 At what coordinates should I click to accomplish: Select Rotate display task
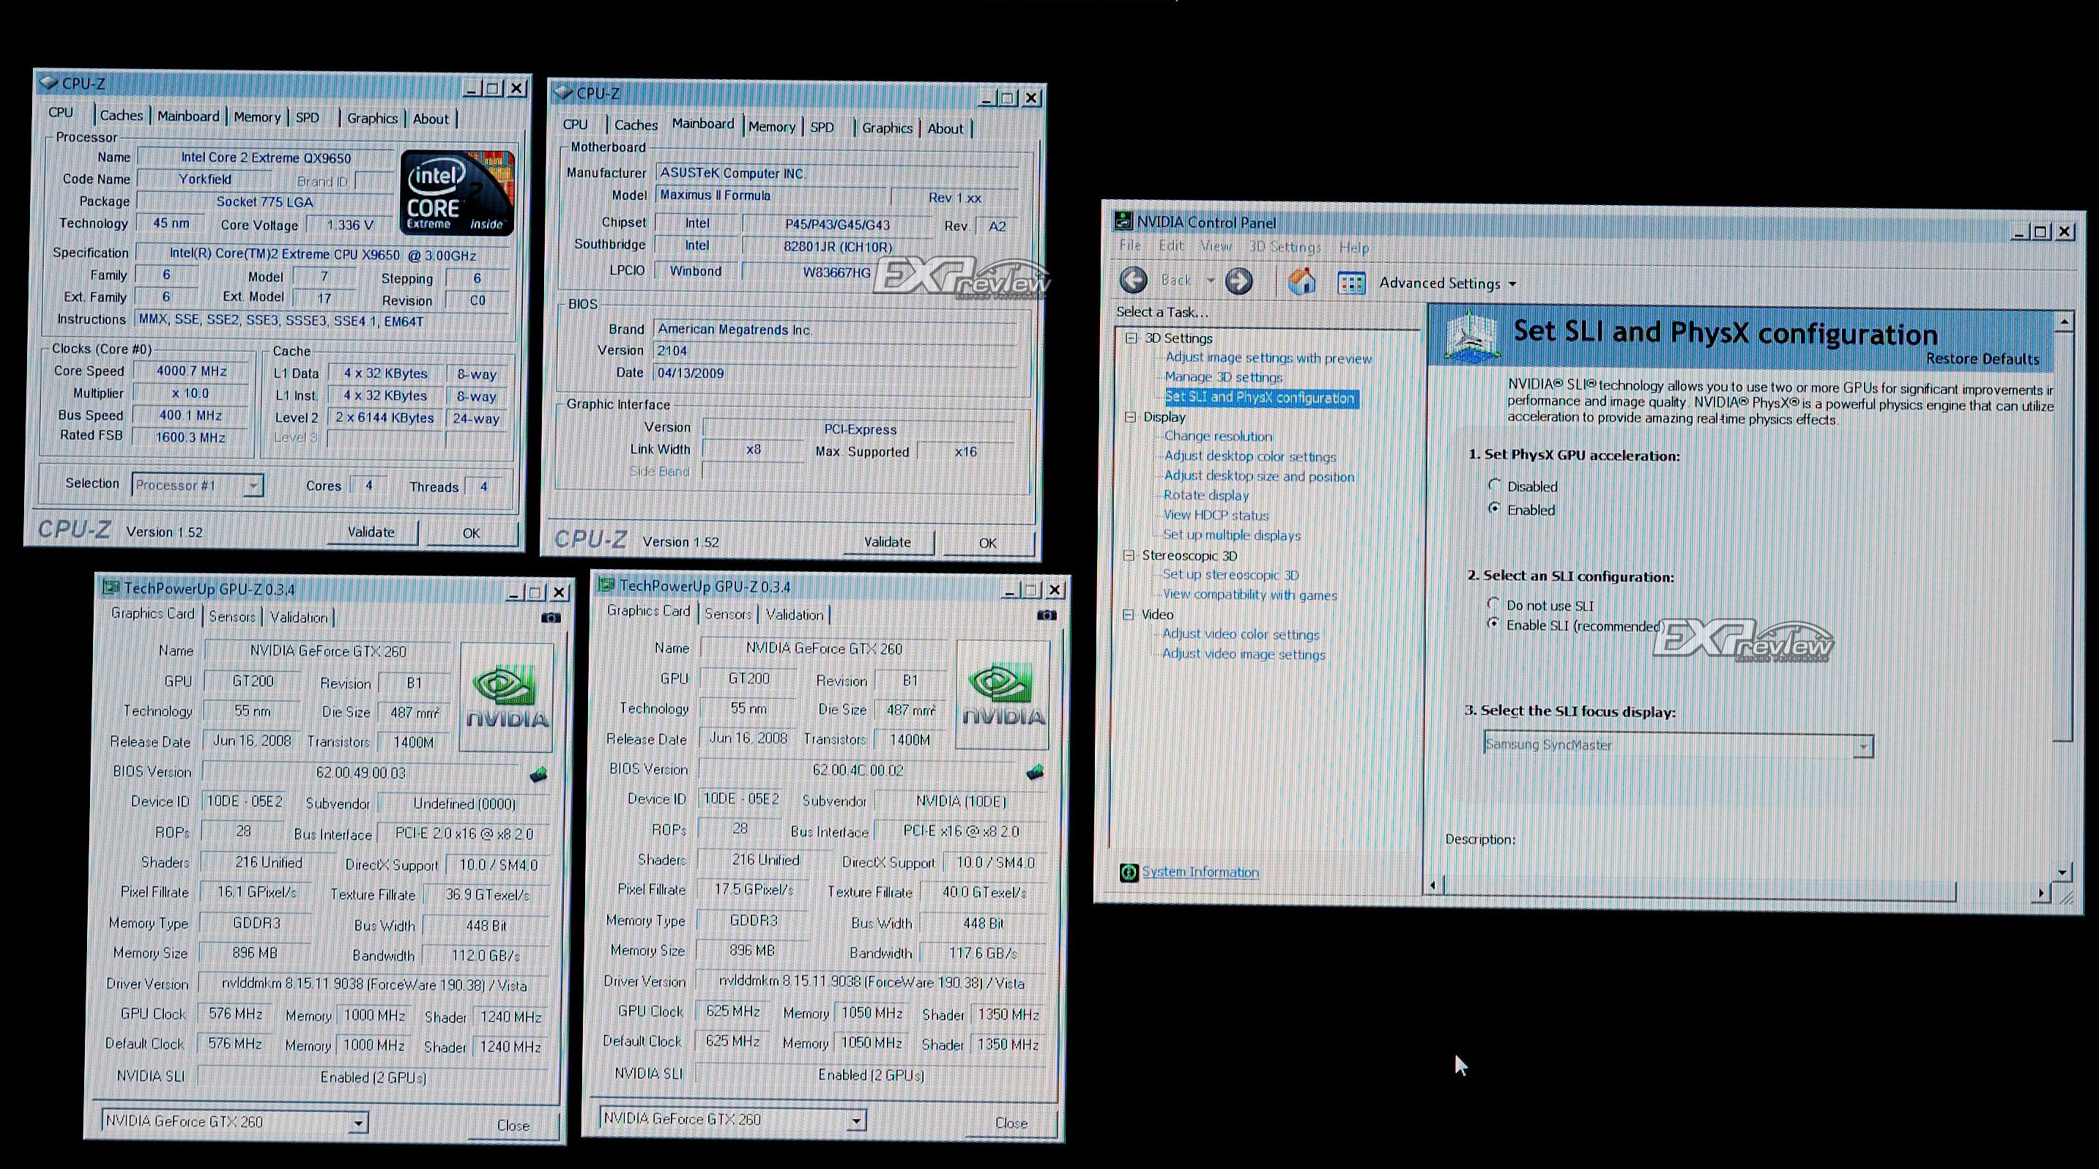[x=1206, y=495]
